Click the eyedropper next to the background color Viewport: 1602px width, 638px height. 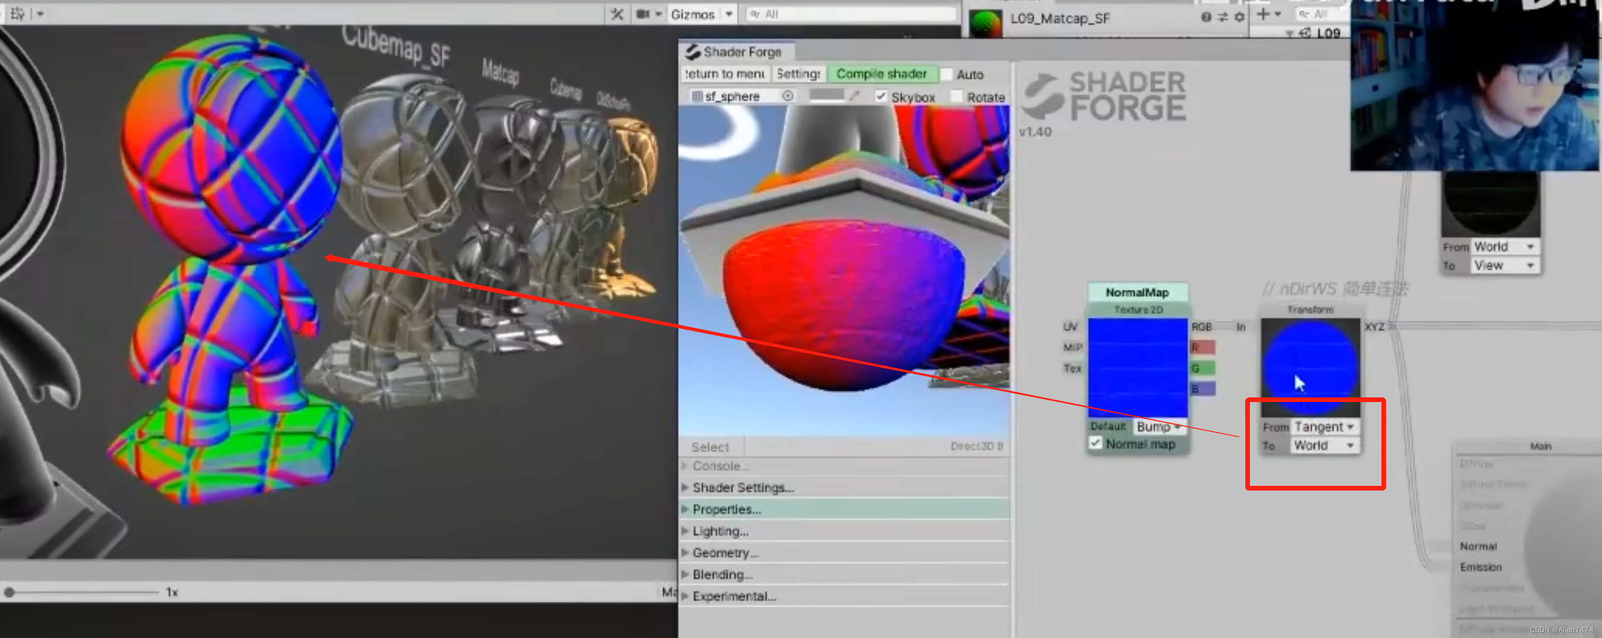[855, 96]
